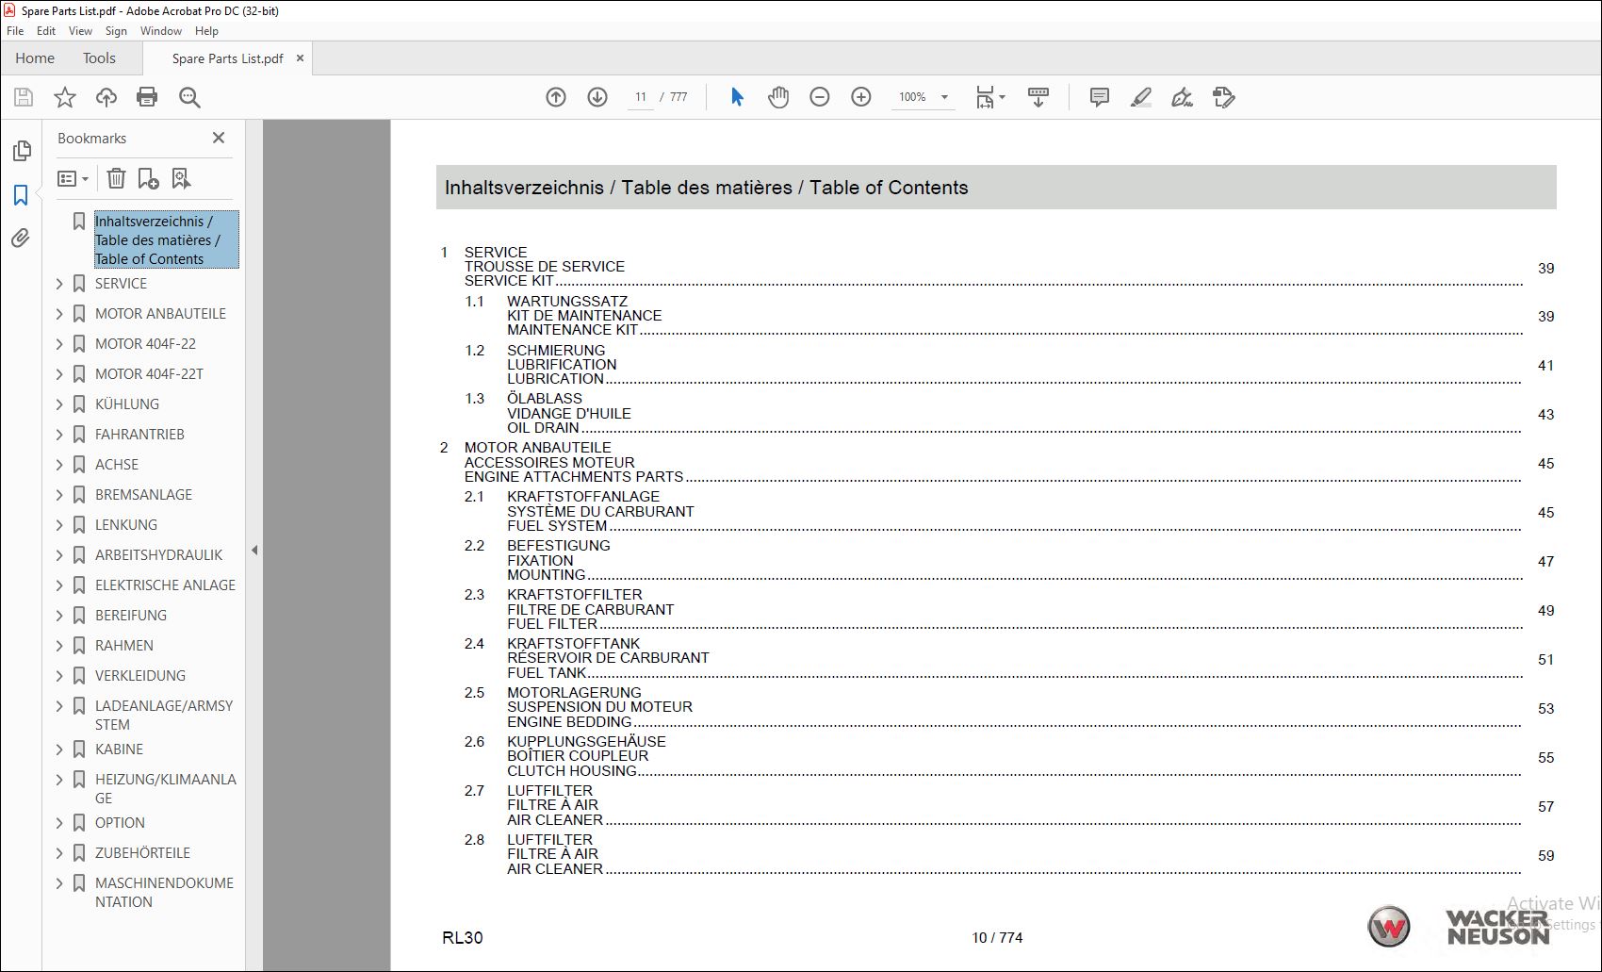Activate the Selection arrow tool
Screen dimensions: 1602x972
pos(737,97)
